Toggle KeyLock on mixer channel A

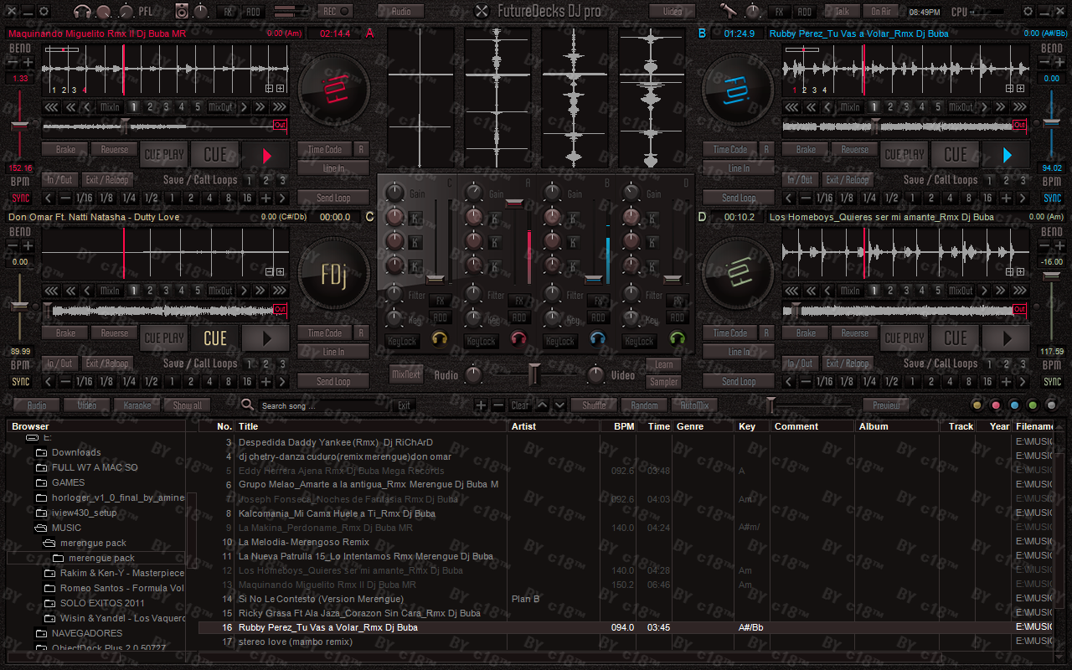[x=481, y=341]
